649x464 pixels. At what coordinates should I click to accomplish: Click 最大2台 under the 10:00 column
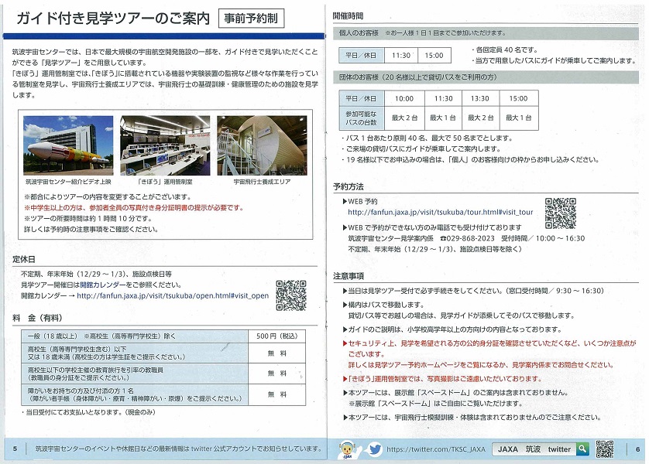404,118
